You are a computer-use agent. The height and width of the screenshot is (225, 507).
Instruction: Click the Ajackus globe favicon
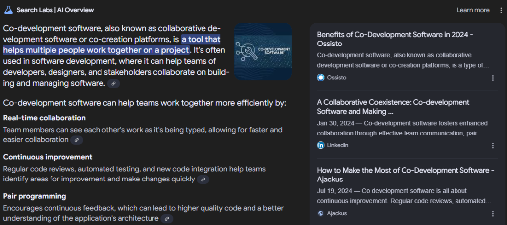tap(321, 213)
